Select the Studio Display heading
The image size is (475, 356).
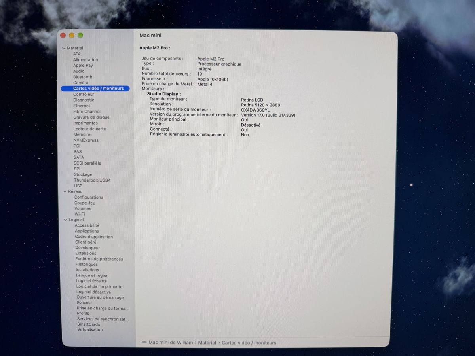pyautogui.click(x=164, y=94)
